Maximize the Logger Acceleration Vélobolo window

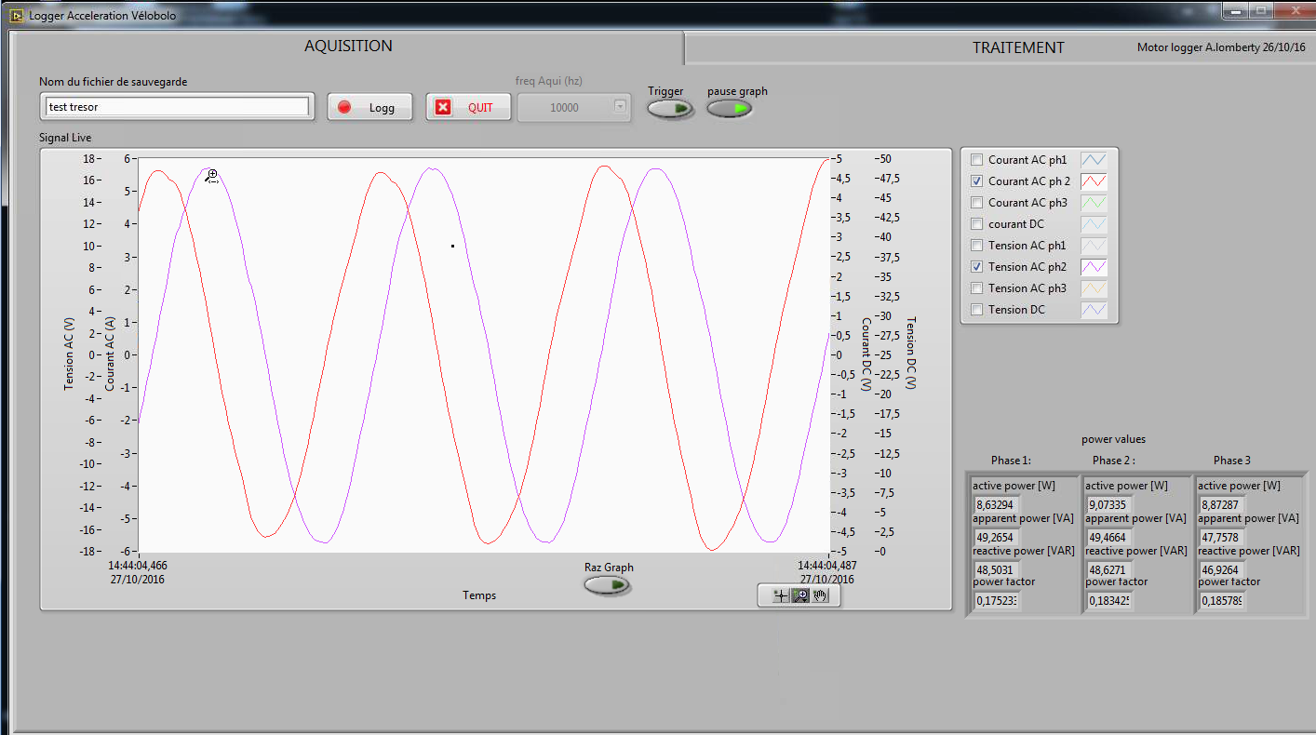(x=1261, y=11)
